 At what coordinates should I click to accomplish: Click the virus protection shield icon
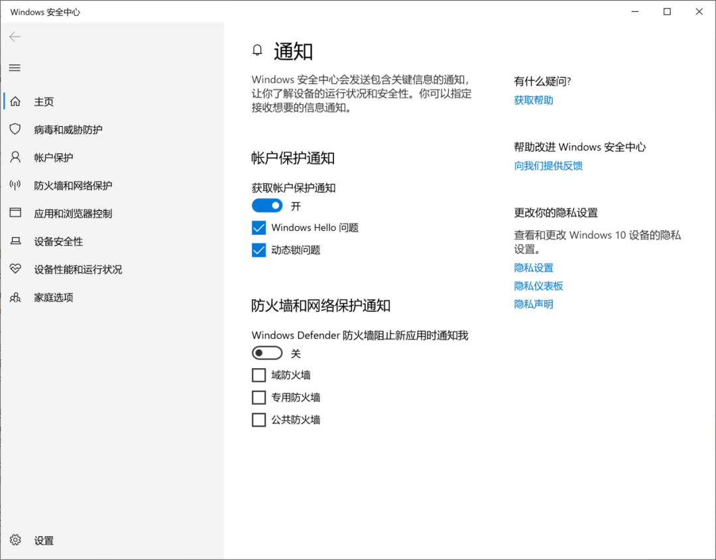(15, 129)
